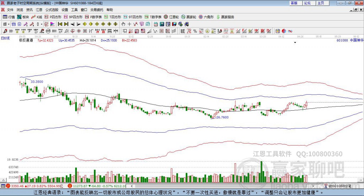Expand the candlestick type dropdown arrow
This screenshot has height=196, width=364.
[42, 24]
